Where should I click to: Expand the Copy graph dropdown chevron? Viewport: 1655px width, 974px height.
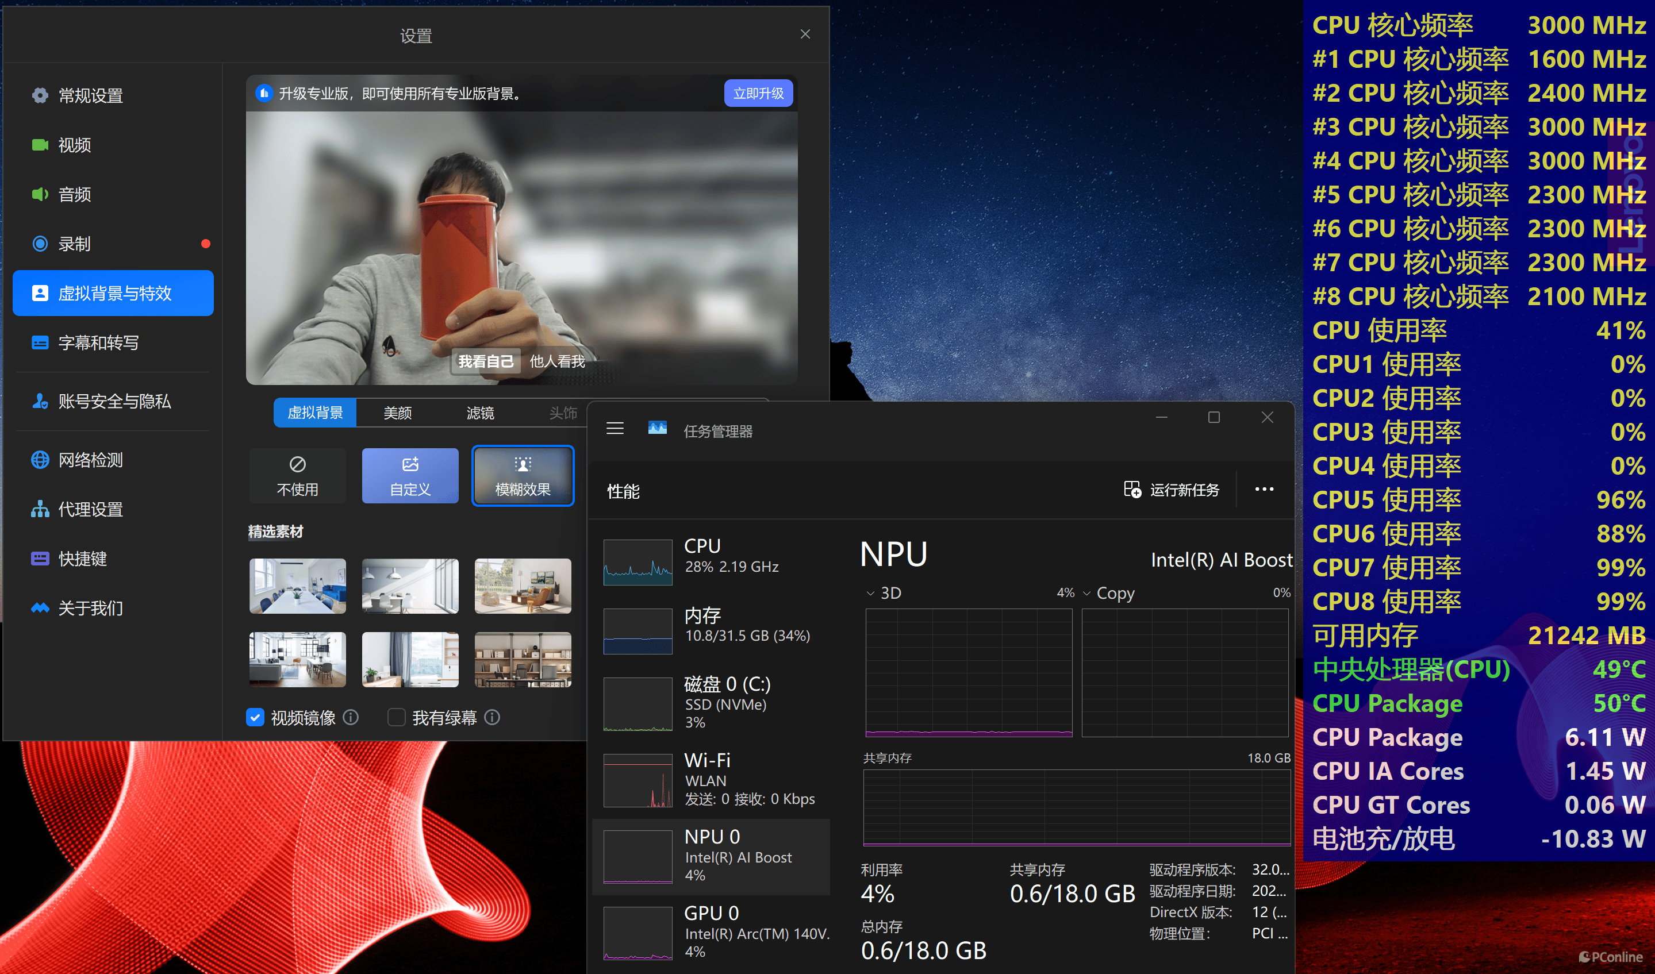1086,594
